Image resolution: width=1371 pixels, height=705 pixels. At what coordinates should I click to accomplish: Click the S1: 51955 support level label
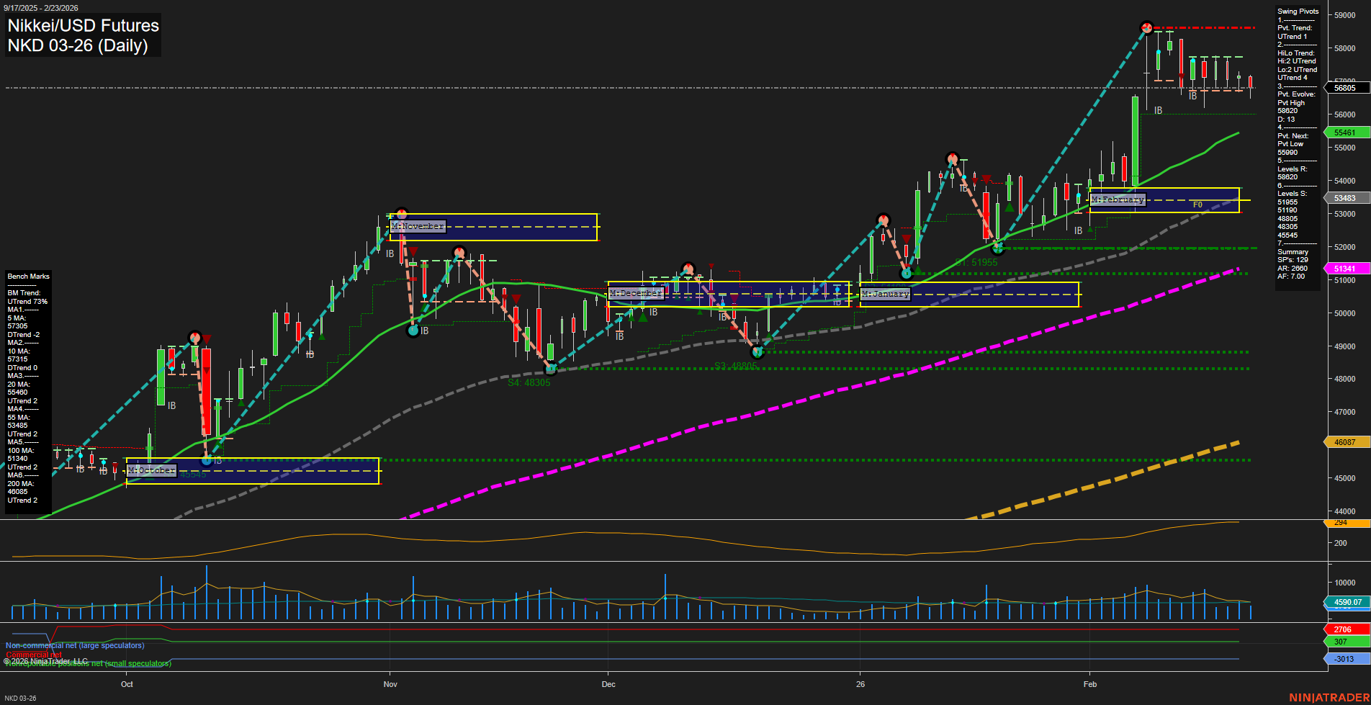tap(975, 261)
